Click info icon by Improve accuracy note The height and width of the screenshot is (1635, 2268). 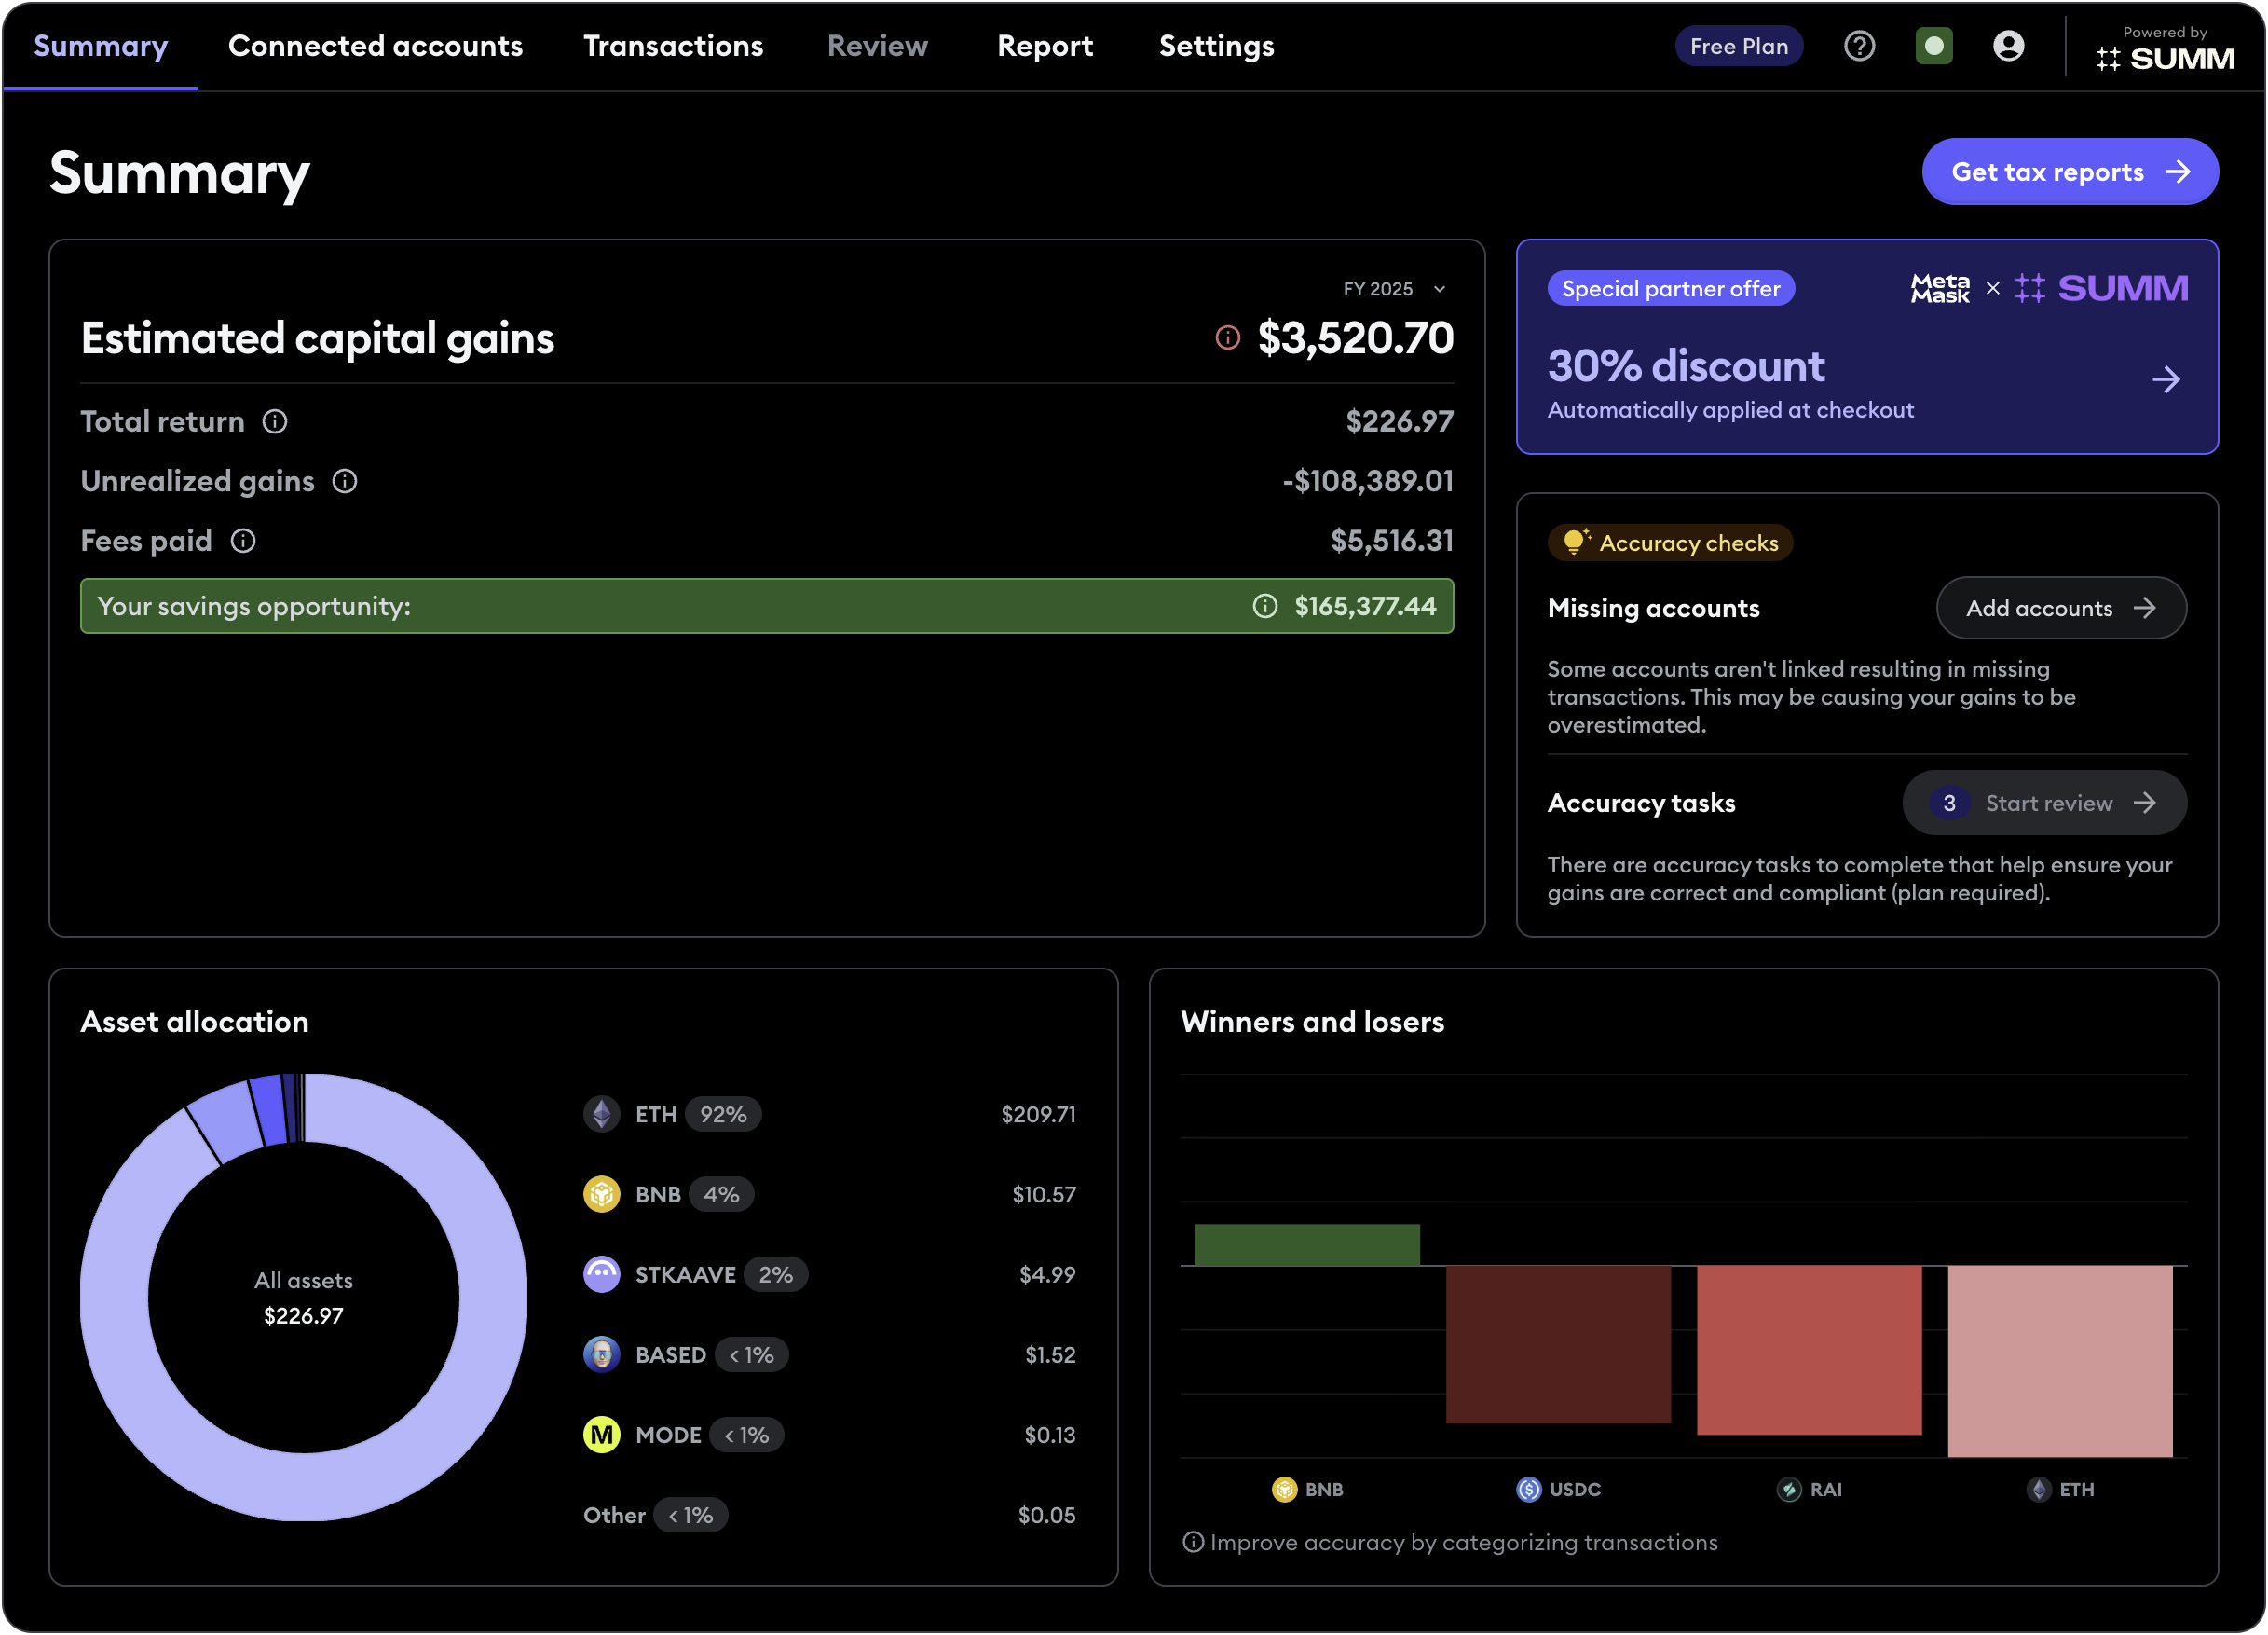[1192, 1541]
